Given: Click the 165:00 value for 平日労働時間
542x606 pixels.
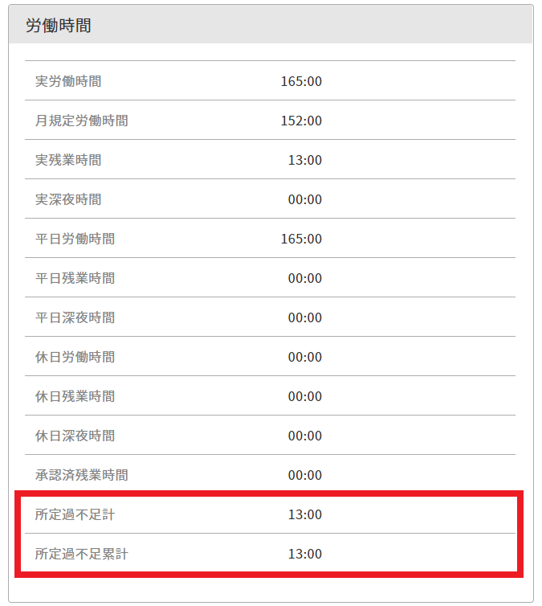Looking at the screenshot, I should 301,239.
